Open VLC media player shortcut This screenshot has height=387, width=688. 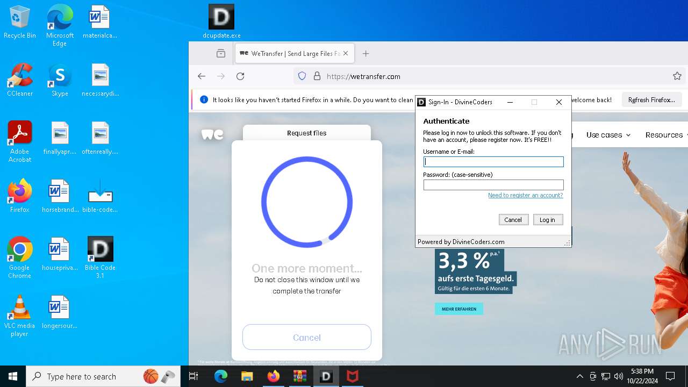click(x=20, y=316)
